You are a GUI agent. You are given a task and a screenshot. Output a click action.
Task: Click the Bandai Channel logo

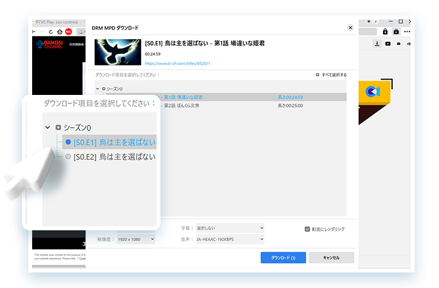pyautogui.click(x=49, y=44)
